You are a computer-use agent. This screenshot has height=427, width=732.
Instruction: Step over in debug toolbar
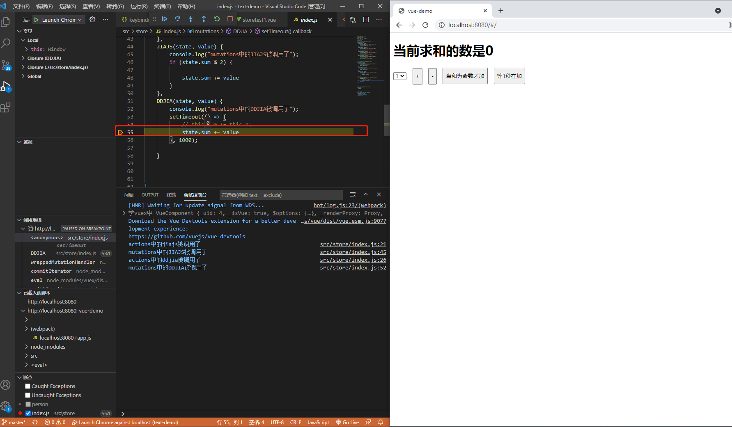click(x=178, y=19)
